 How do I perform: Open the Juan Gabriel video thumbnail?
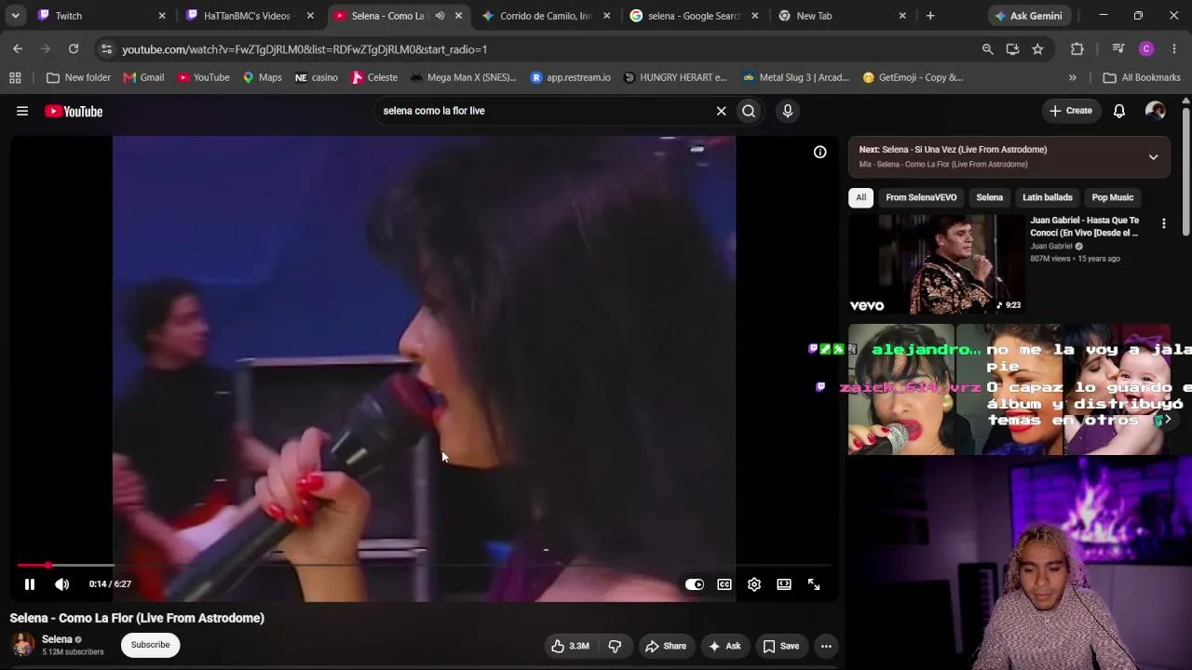click(937, 264)
